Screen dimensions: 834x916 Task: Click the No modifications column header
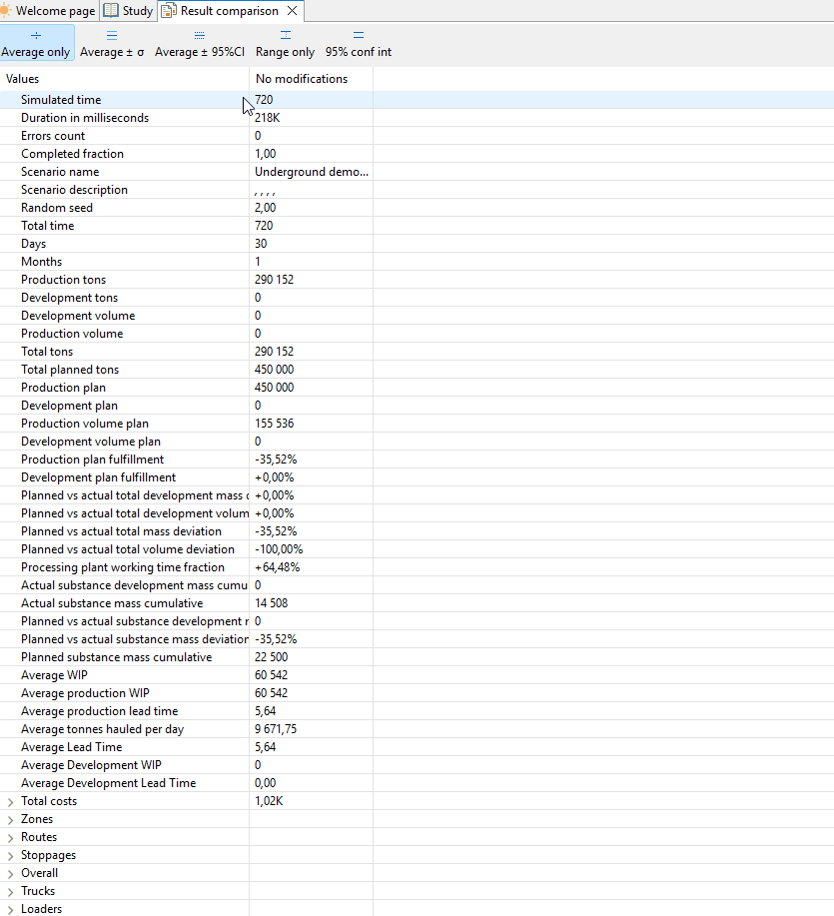coord(312,79)
